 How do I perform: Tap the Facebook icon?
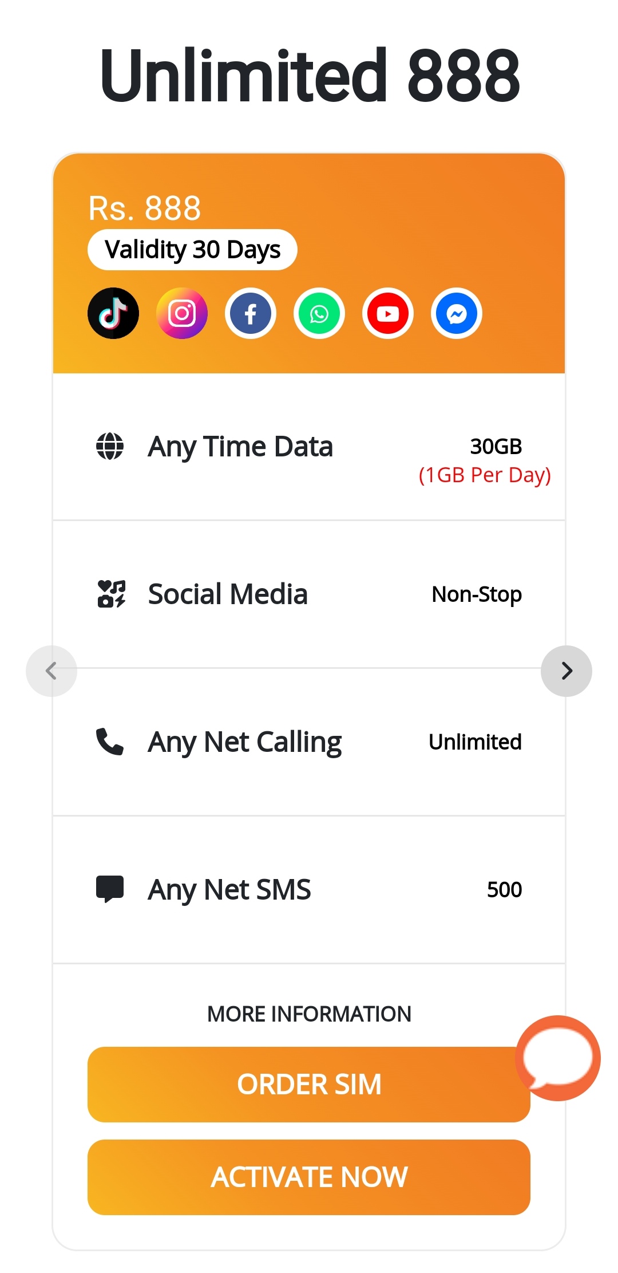click(x=251, y=313)
